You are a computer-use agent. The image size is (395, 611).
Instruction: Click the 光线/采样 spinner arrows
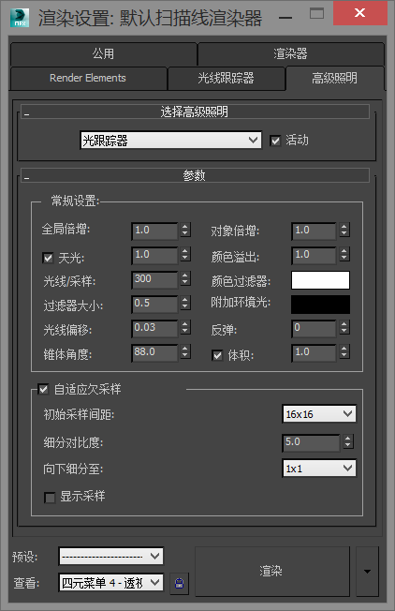pos(185,278)
